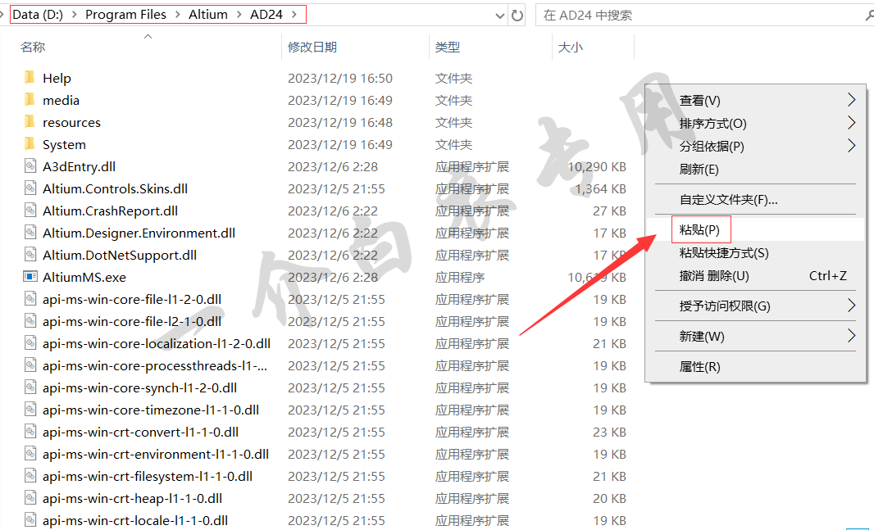Click the api-ms-win-core-localization-l1-2-0.dll file icon
Screen dimensions: 874x530
coord(30,343)
